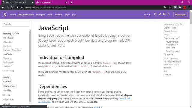Open Icons in the navbar
192x108 pixels.
coord(50,15)
